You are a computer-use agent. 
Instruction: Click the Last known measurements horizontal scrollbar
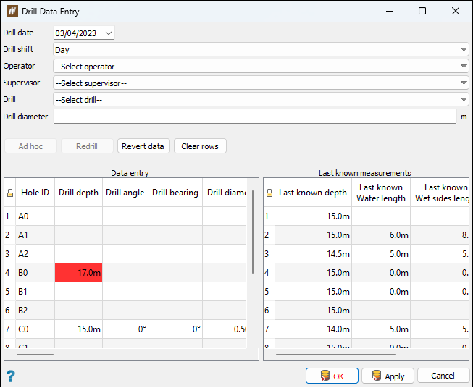click(336, 355)
